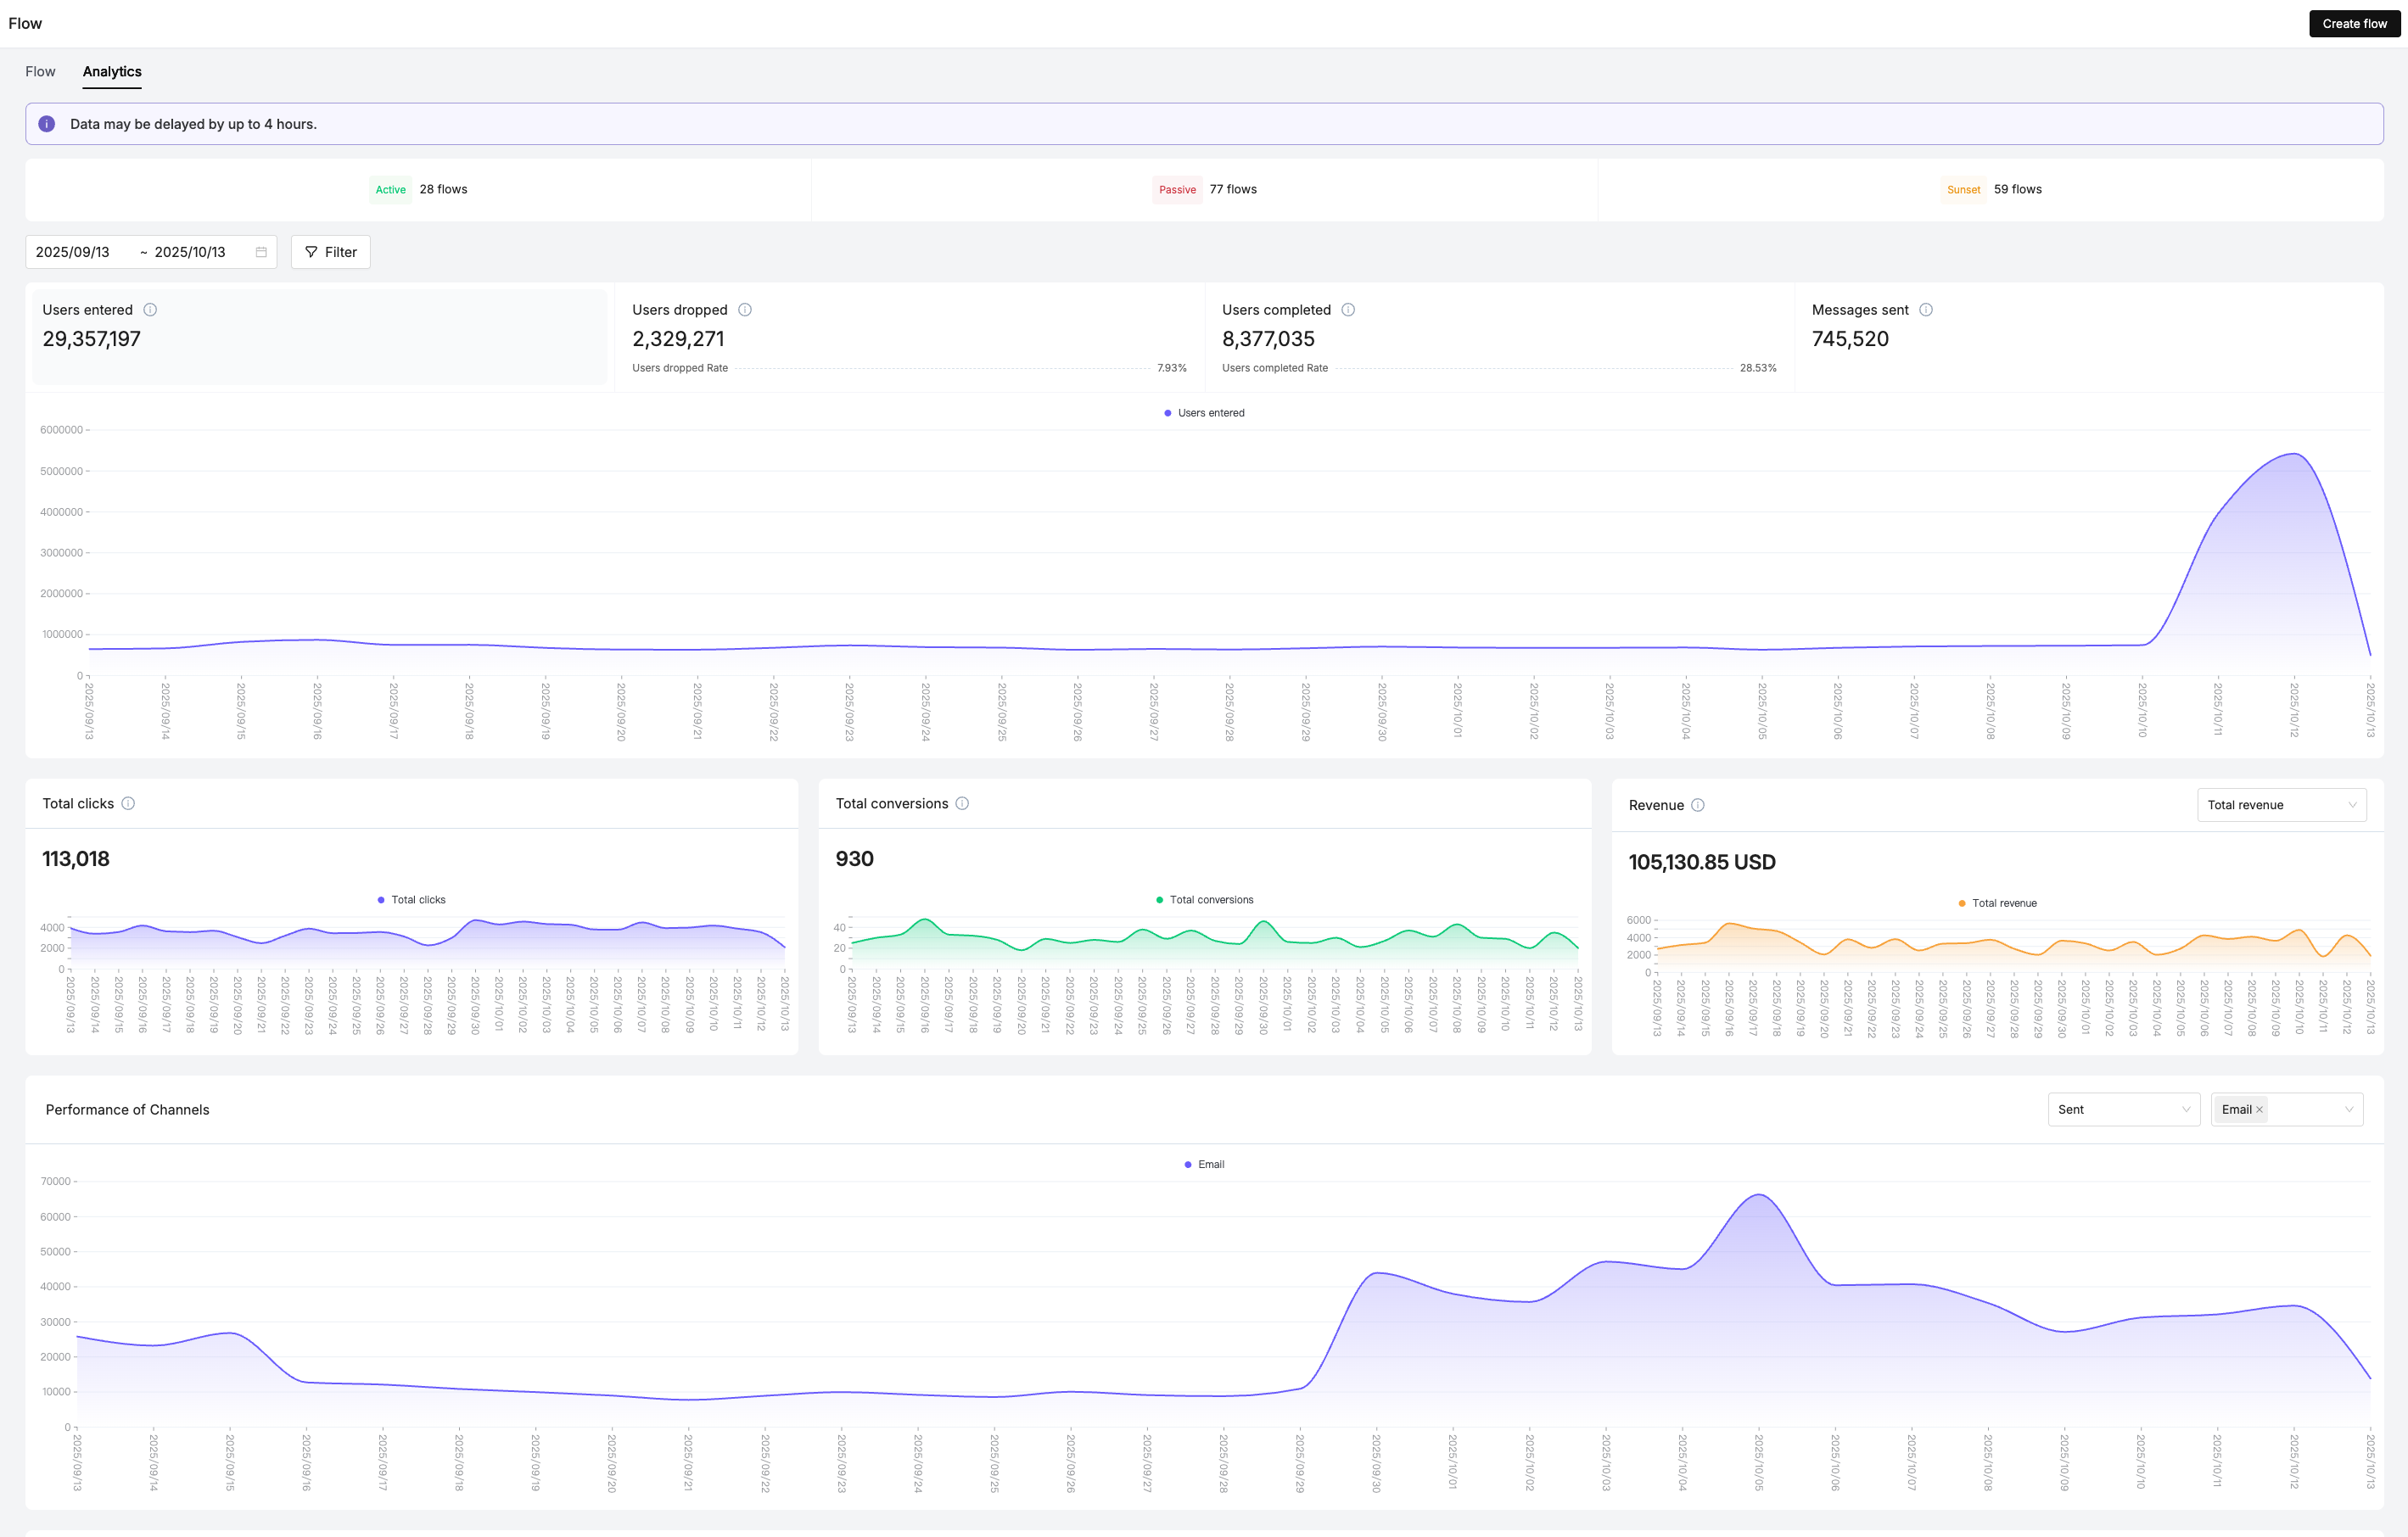
Task: Expand the channel selector dropdown arrow
Action: 2349,1109
